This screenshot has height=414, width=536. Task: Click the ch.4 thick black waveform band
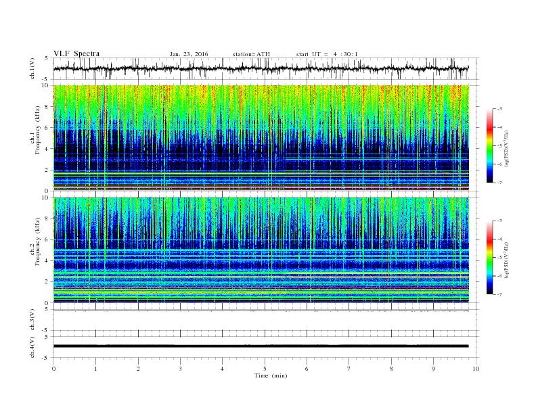(261, 346)
